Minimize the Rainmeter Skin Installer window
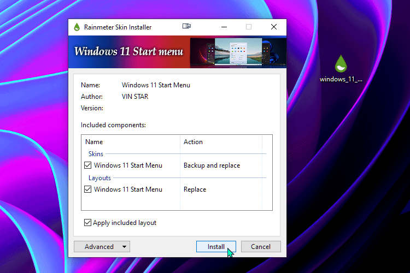 pos(224,27)
